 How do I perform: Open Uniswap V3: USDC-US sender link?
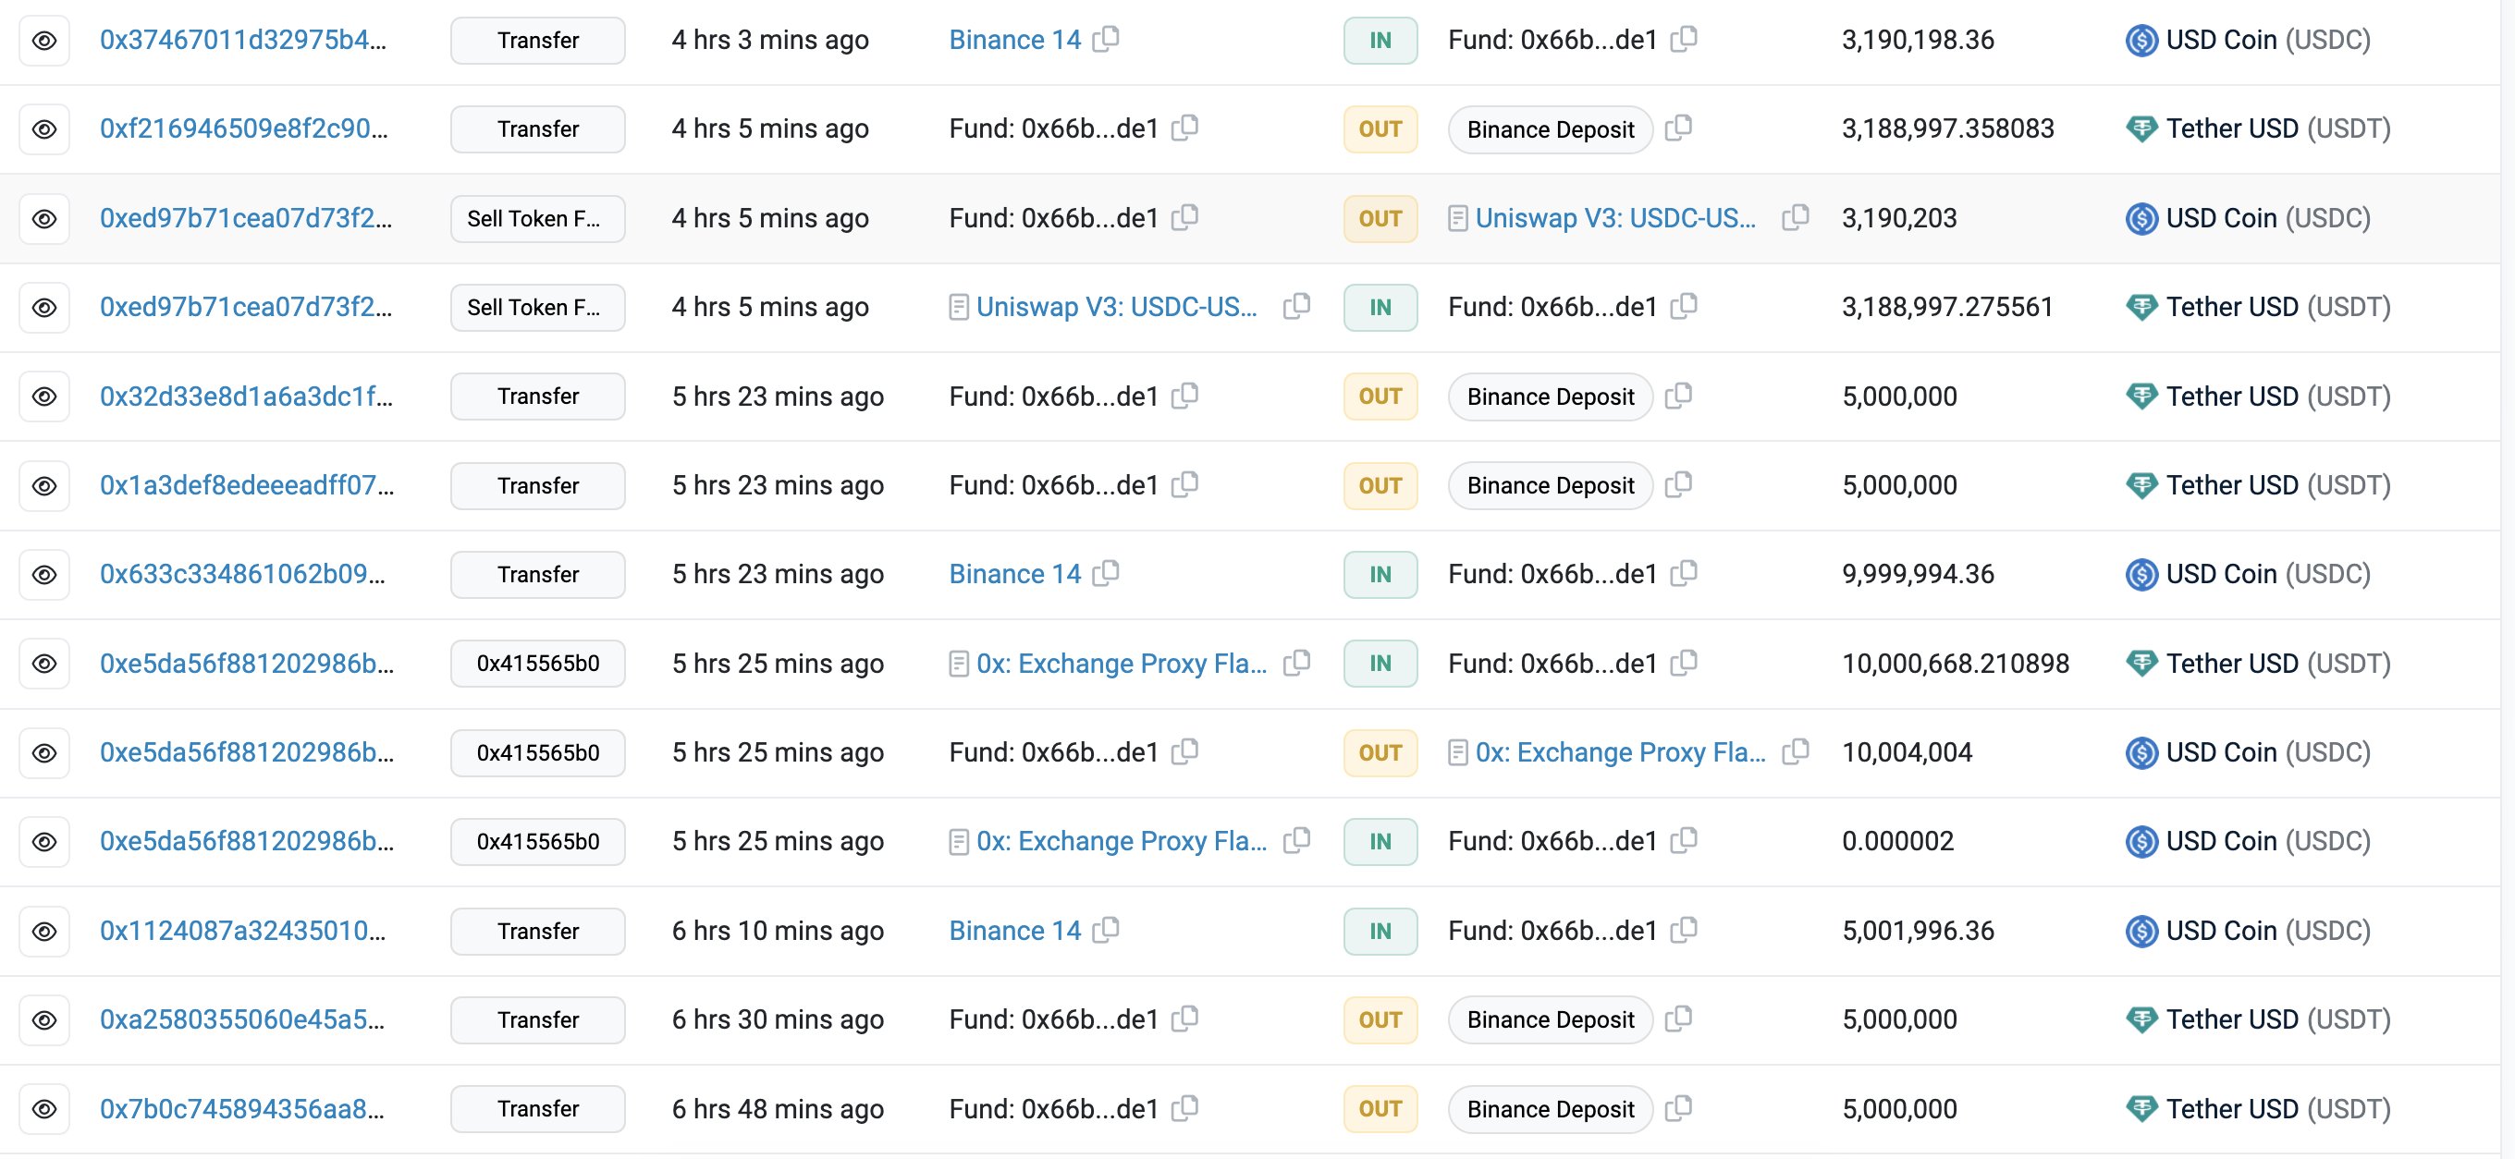(1116, 307)
